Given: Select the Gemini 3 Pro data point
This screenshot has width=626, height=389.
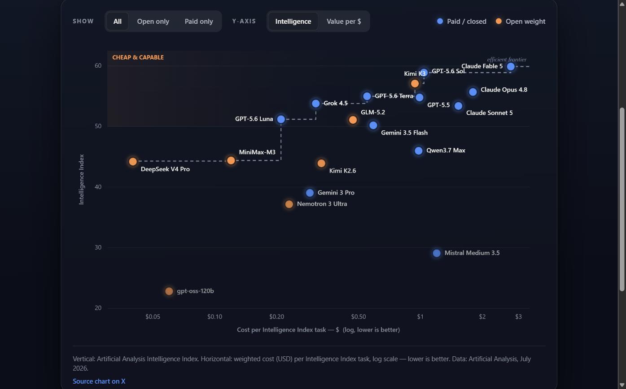Looking at the screenshot, I should click(x=310, y=193).
